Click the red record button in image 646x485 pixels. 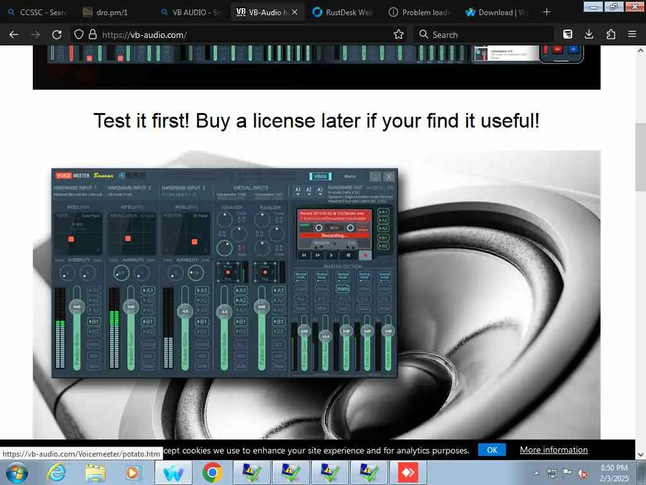click(365, 255)
